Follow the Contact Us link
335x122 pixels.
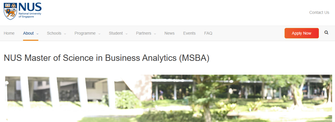[319, 12]
